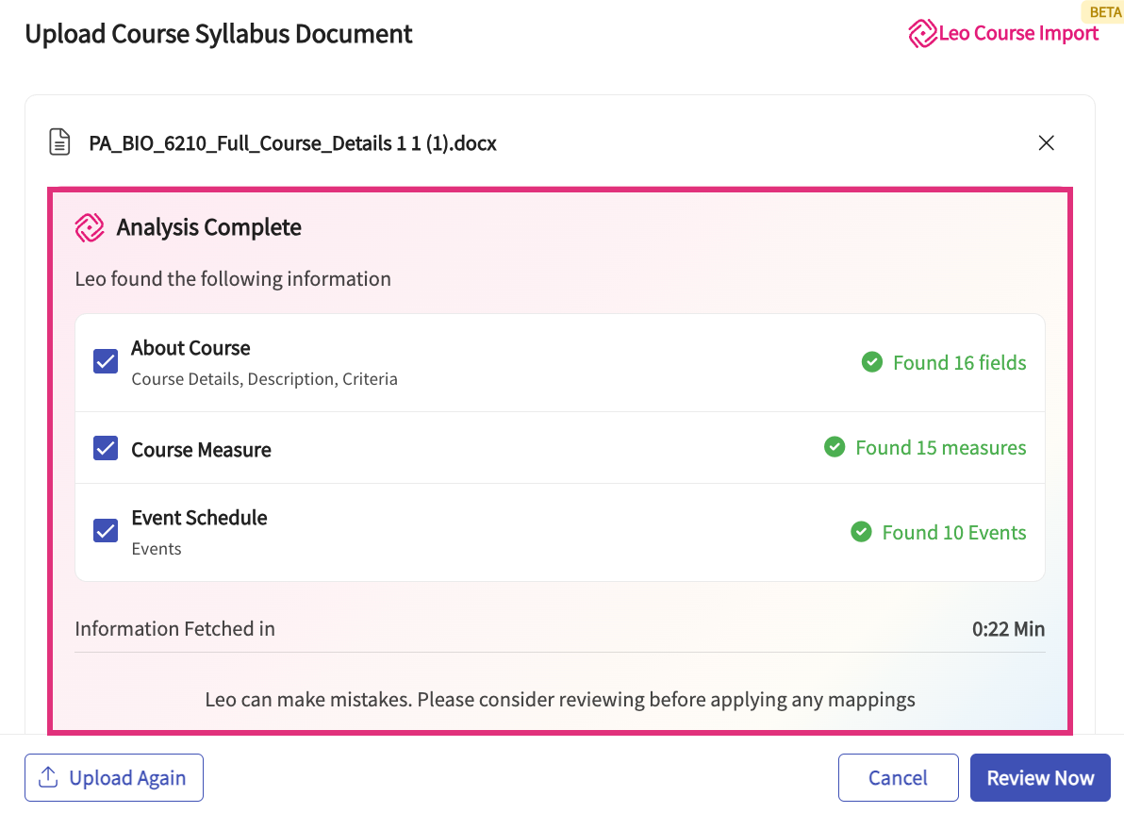Image resolution: width=1124 pixels, height=813 pixels.
Task: Uncheck the Event Schedule checkbox
Action: (106, 531)
